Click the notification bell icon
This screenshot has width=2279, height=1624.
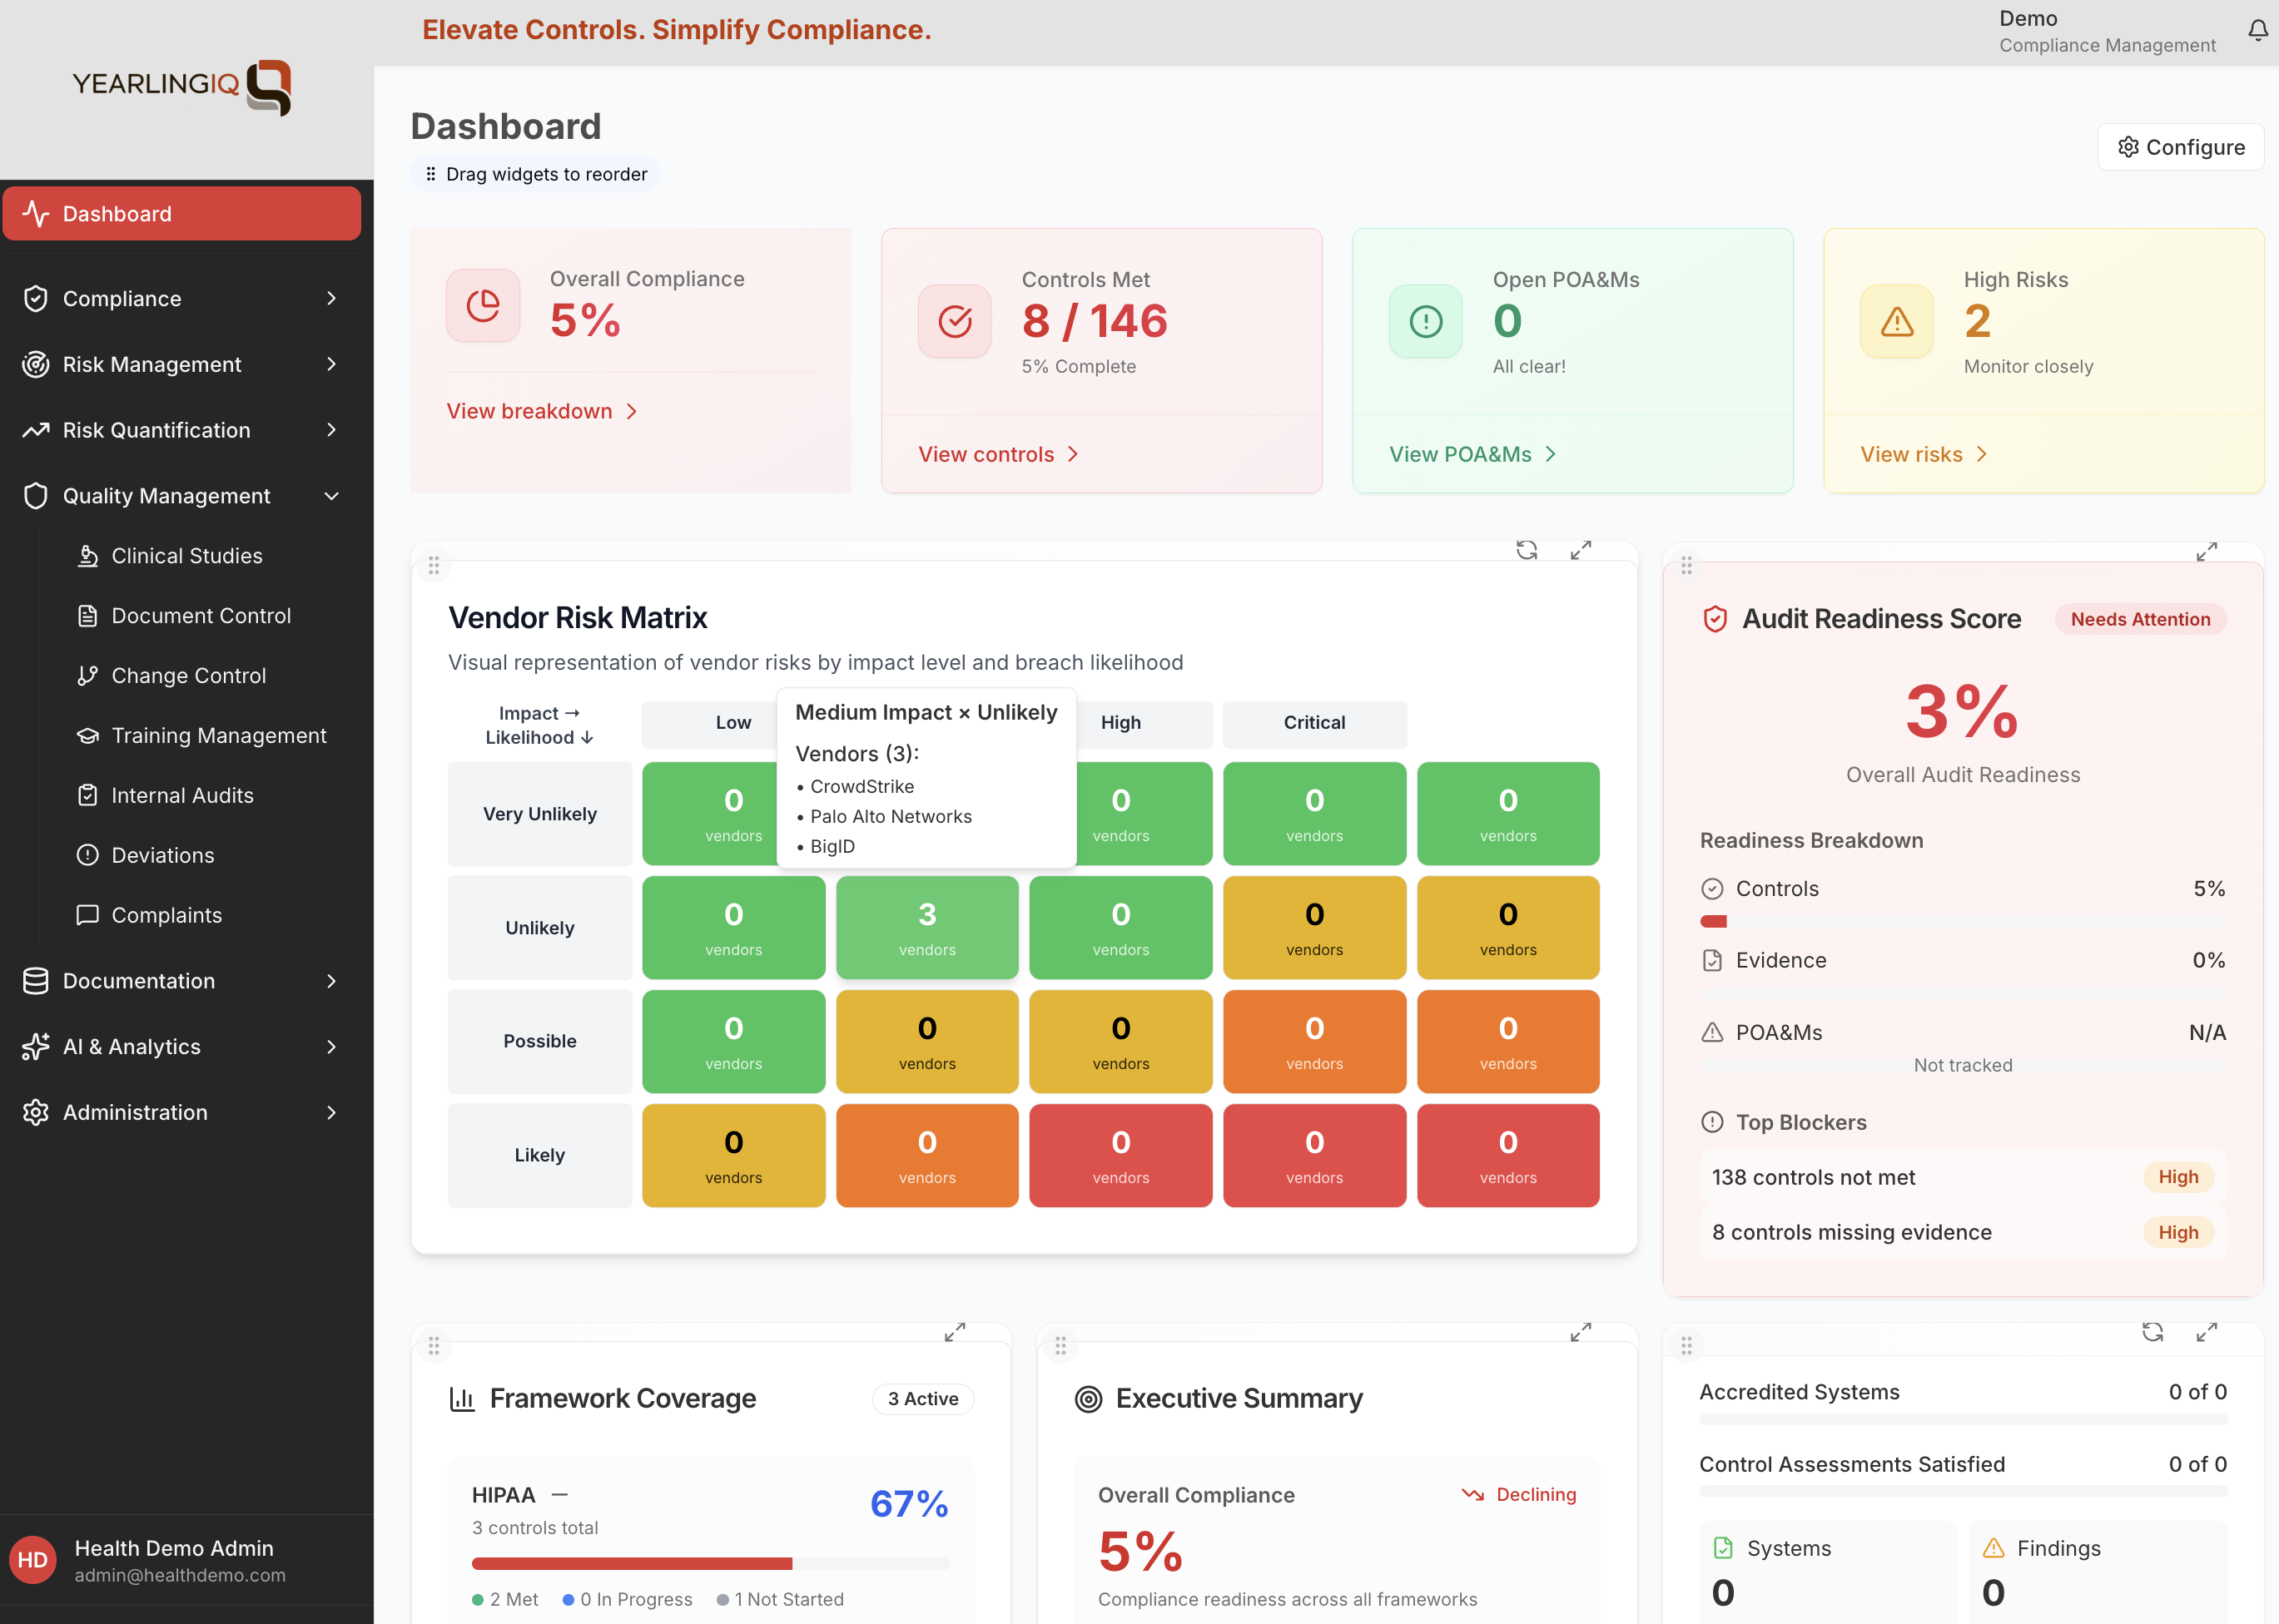2258,29
